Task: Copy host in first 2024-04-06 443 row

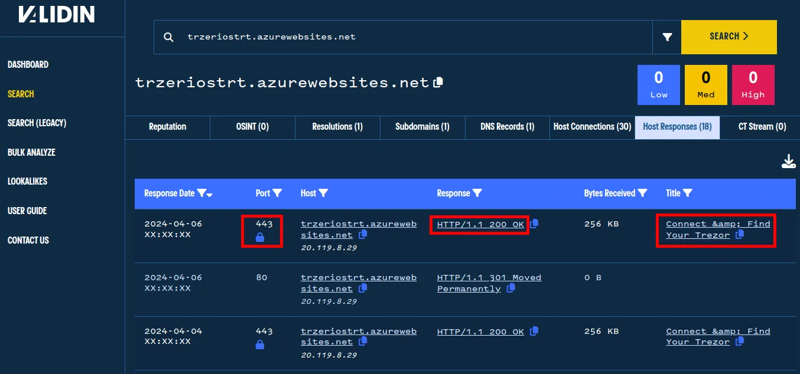Action: (363, 235)
